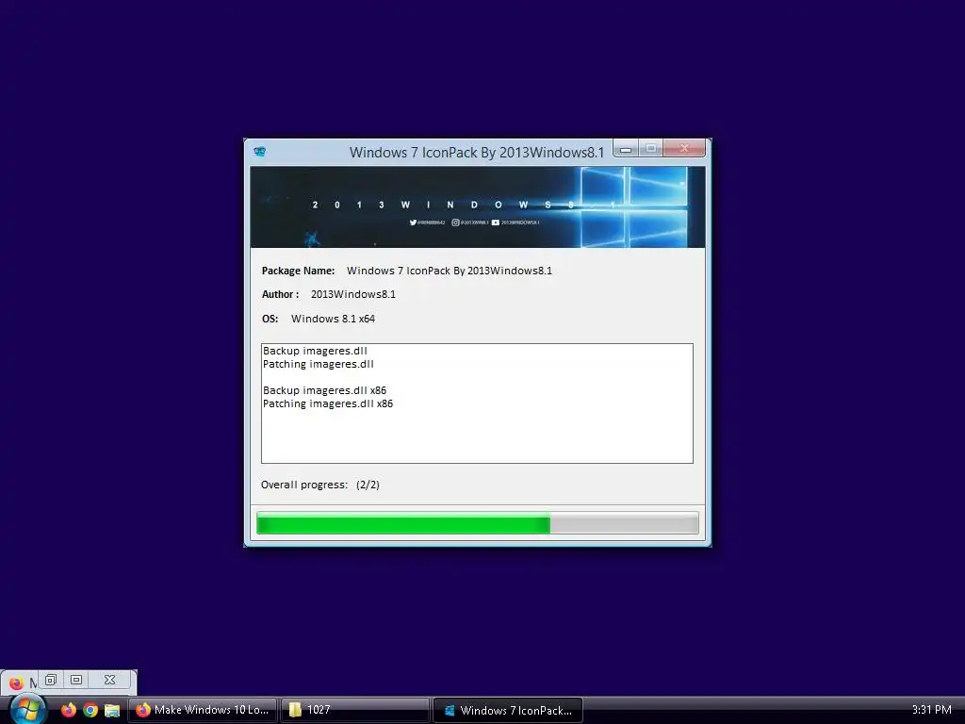Screen dimensions: 965x724
Task: Close the Windows 7 IconPack installer window
Action: pyautogui.click(x=684, y=148)
